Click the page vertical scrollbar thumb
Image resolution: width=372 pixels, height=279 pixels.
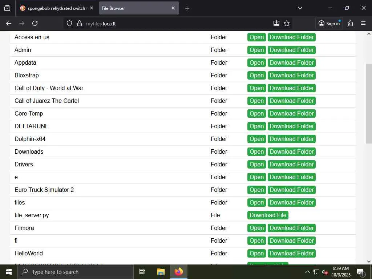[x=369, y=104]
